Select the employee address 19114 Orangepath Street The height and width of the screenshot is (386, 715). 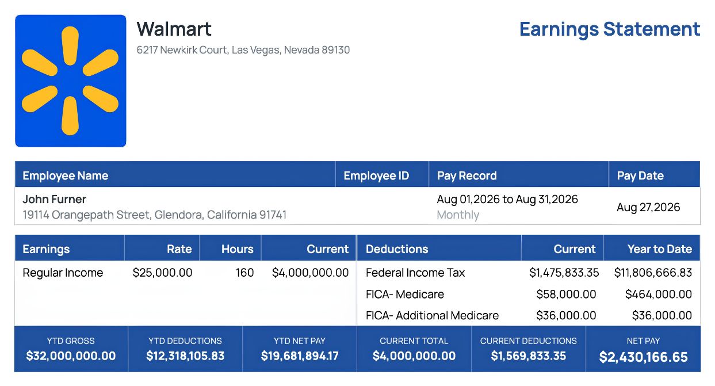[x=155, y=215]
